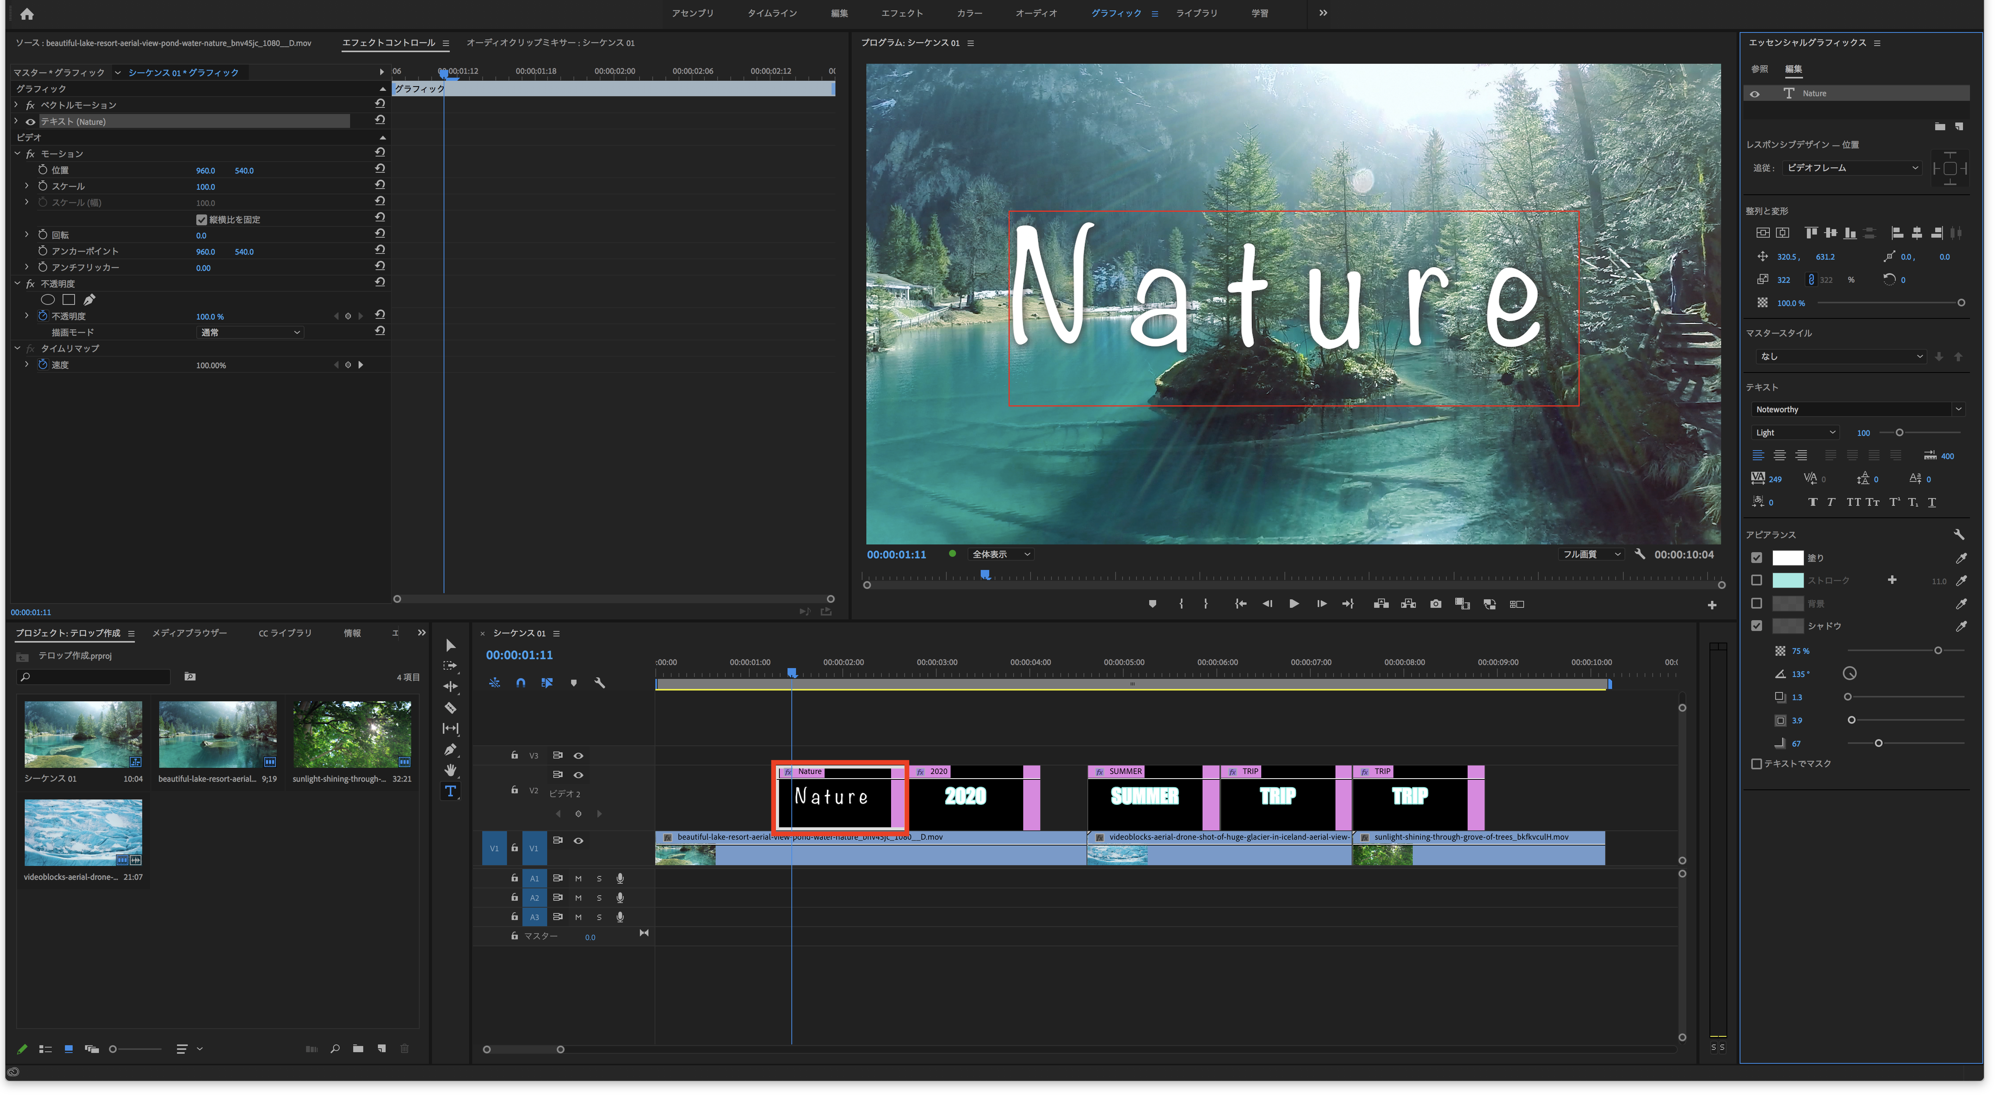The height and width of the screenshot is (1097, 1997).
Task: Toggle uniform scale checkbox 縦横比を固定
Action: point(202,219)
